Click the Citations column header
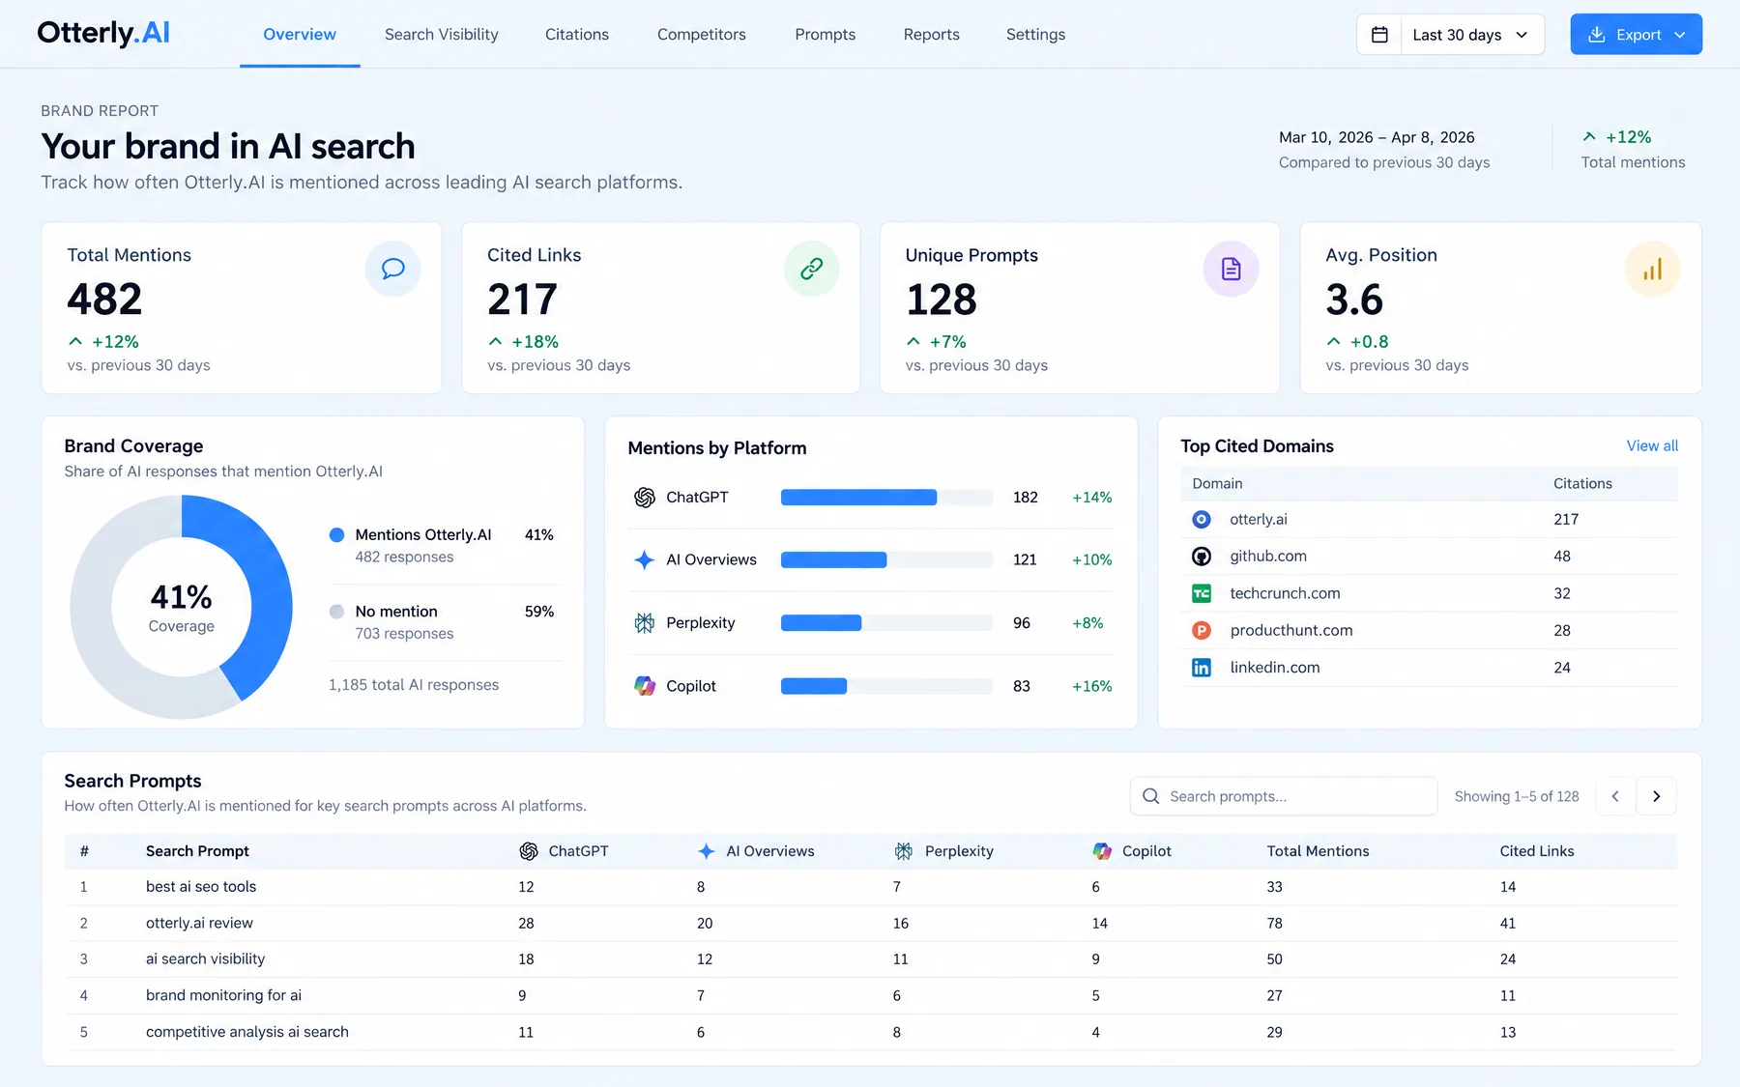 coord(1582,484)
